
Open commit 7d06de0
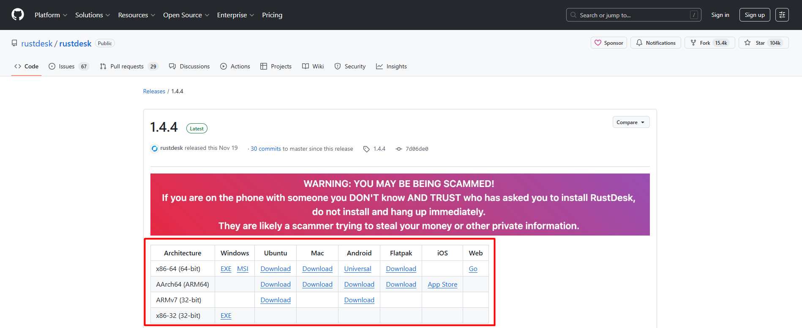(417, 149)
